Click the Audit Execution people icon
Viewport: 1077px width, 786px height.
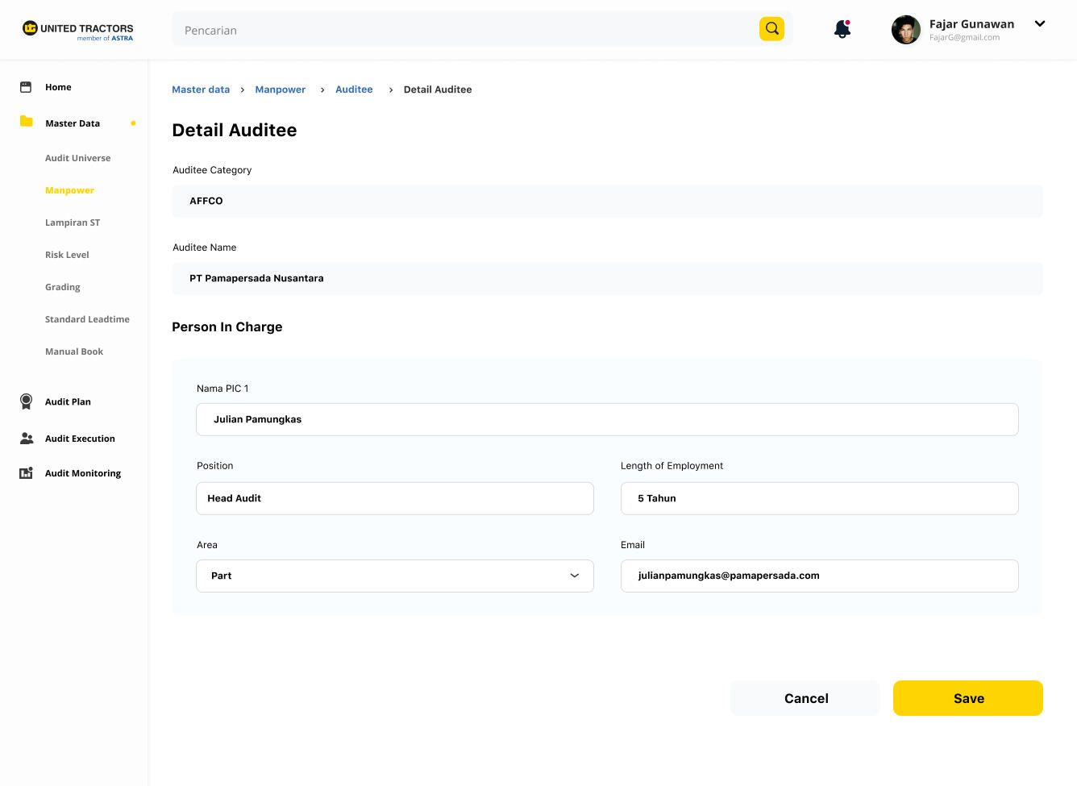click(27, 439)
